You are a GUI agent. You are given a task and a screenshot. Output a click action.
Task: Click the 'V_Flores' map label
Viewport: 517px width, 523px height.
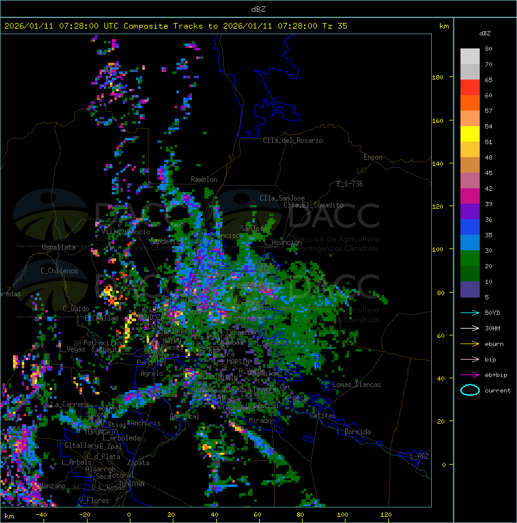94,501
